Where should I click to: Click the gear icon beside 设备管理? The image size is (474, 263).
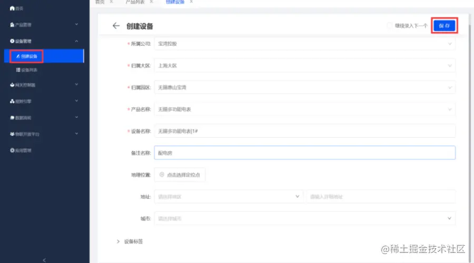[12, 41]
